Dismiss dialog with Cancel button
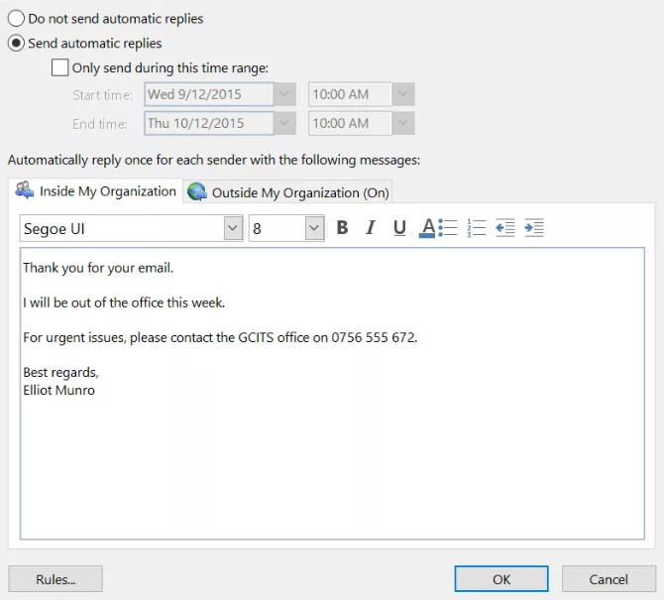 [609, 579]
